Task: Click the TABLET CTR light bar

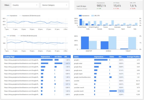Action: point(132,43)
